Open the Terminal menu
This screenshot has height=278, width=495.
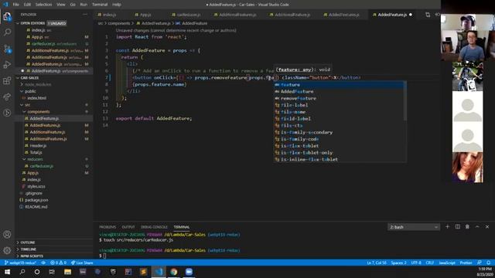100,5
